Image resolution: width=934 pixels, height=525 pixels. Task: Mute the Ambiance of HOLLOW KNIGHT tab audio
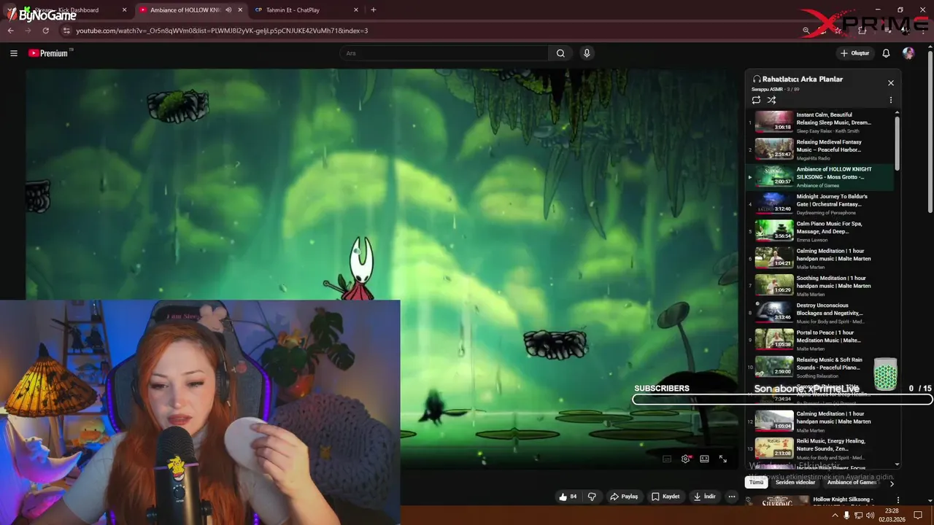pyautogui.click(x=228, y=10)
